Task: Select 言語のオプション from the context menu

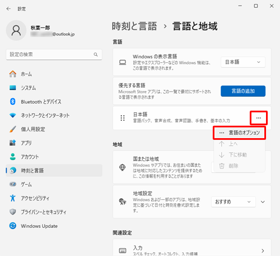Action: [x=239, y=133]
